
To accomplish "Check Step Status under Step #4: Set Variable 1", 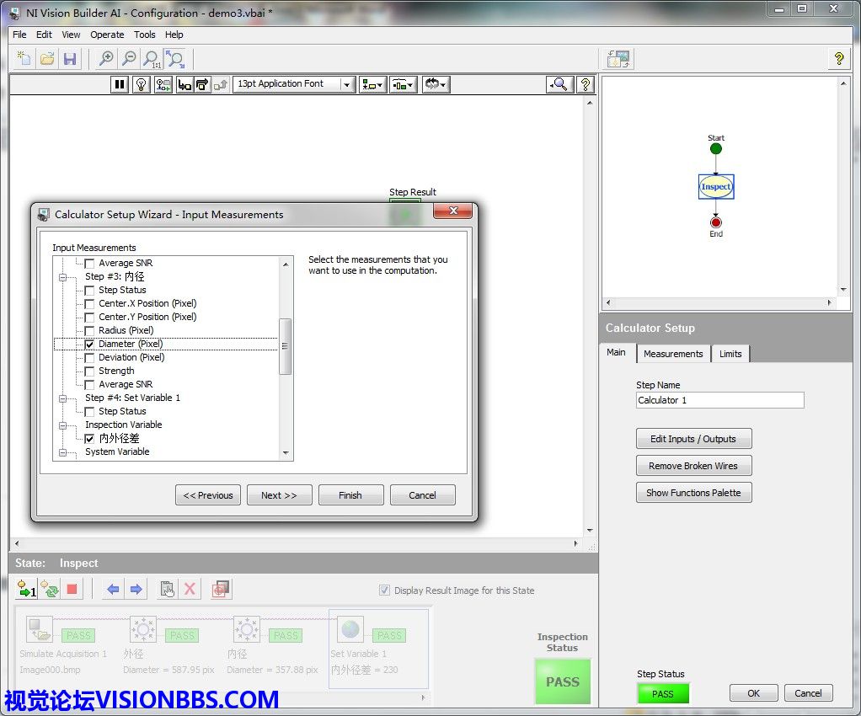I will (89, 412).
